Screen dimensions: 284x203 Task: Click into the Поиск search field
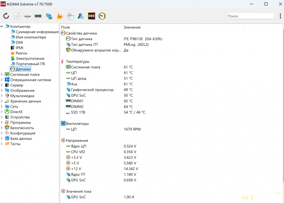pyautogui.click(x=250, y=16)
